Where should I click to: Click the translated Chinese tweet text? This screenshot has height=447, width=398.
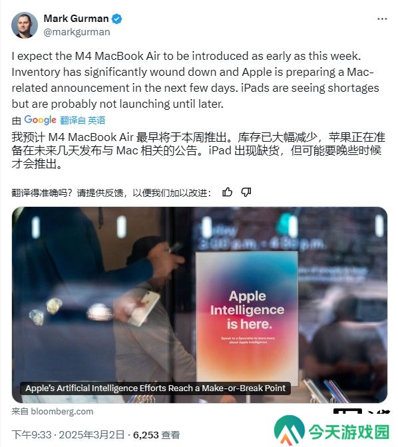[198, 150]
